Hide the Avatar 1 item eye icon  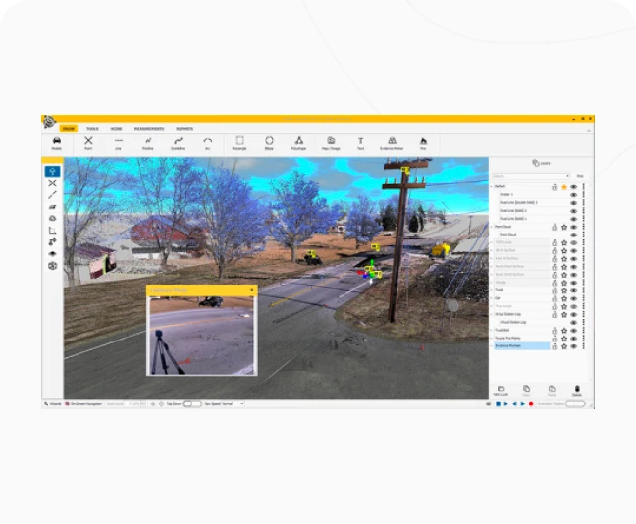[x=573, y=195]
